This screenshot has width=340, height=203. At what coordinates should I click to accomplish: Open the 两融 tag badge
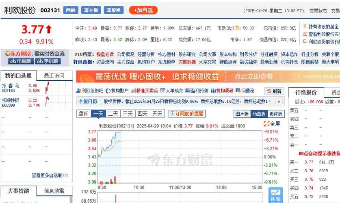71,10
